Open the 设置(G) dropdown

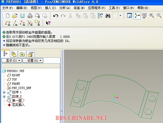33,61
